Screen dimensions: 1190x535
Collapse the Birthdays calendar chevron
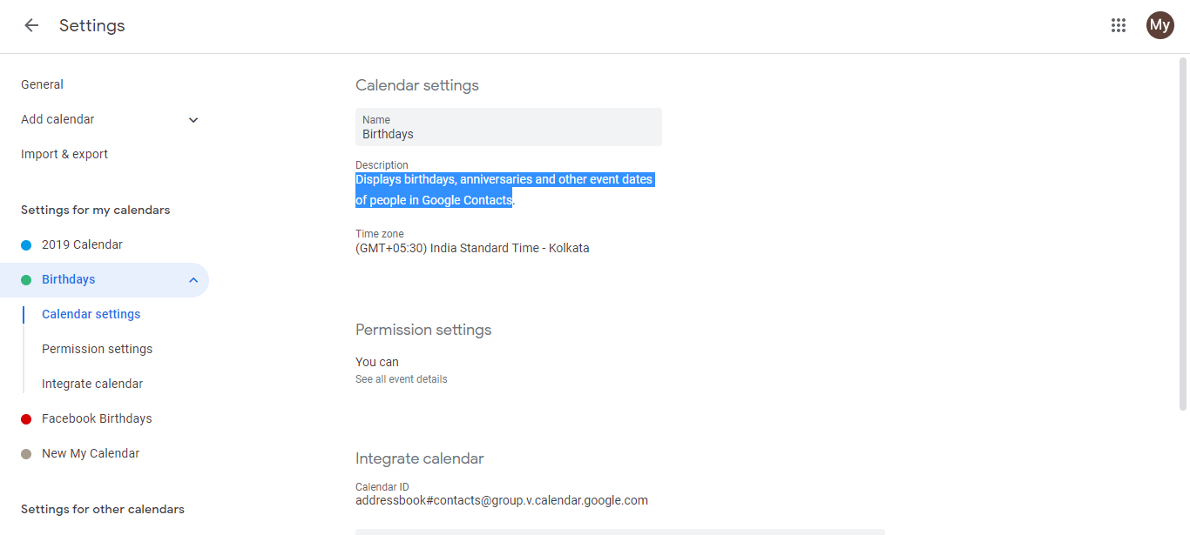[193, 280]
